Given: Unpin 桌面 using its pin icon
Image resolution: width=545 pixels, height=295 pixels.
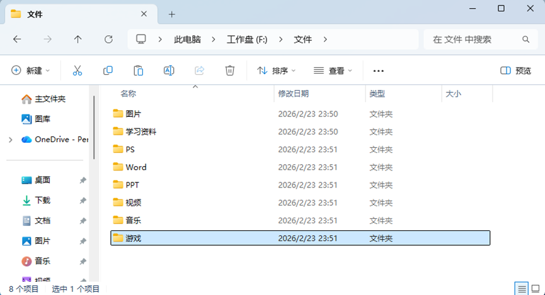Looking at the screenshot, I should (x=83, y=181).
